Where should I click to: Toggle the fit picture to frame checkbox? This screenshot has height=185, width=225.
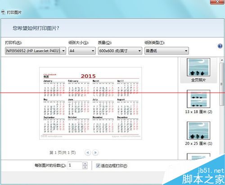pyautogui.click(x=98, y=166)
